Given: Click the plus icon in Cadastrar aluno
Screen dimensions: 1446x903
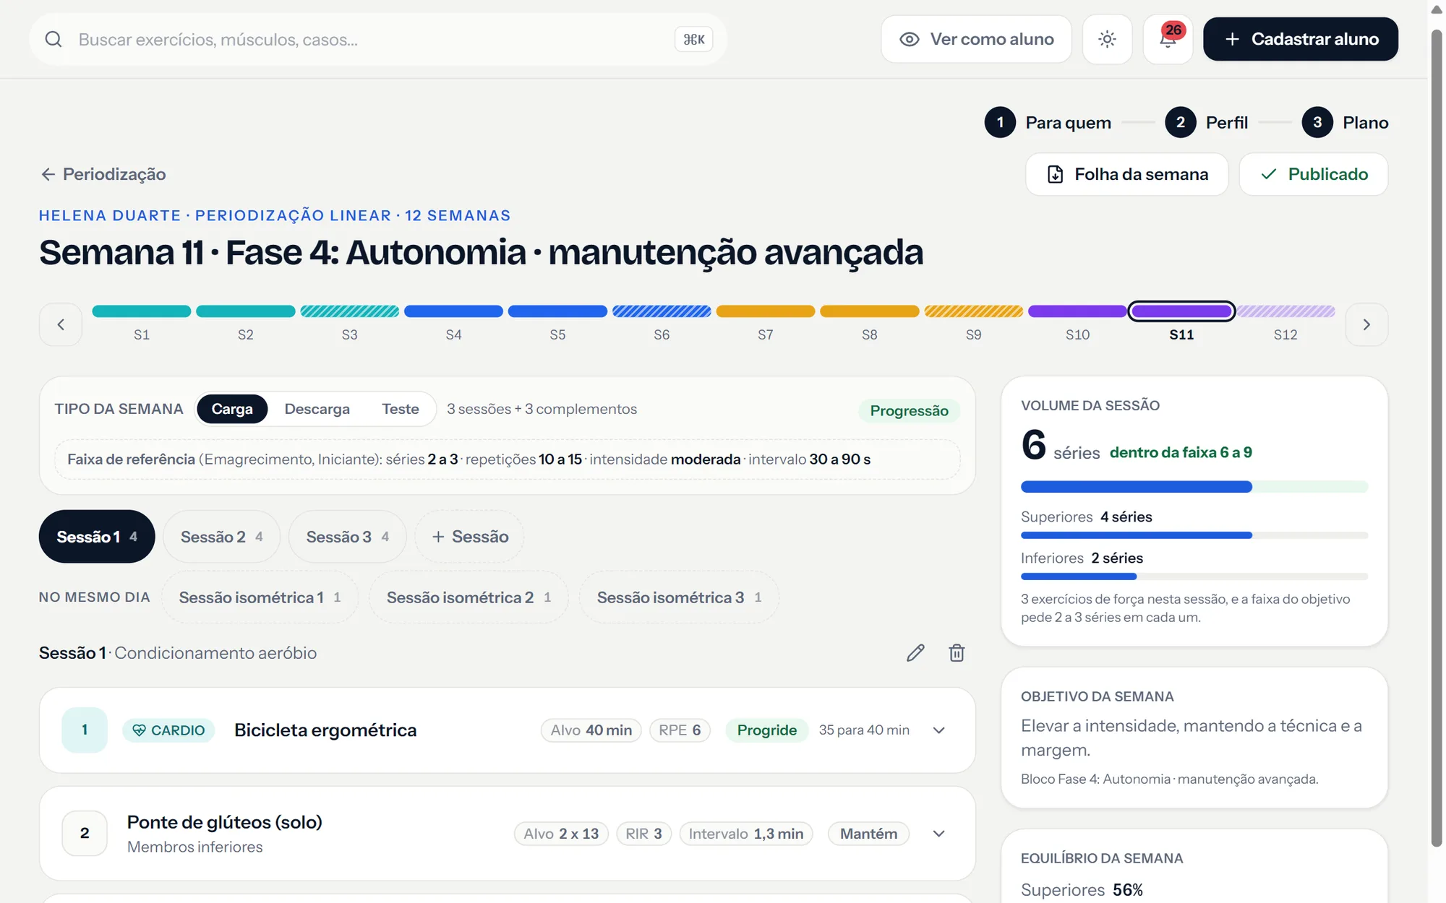Looking at the screenshot, I should pos(1232,39).
